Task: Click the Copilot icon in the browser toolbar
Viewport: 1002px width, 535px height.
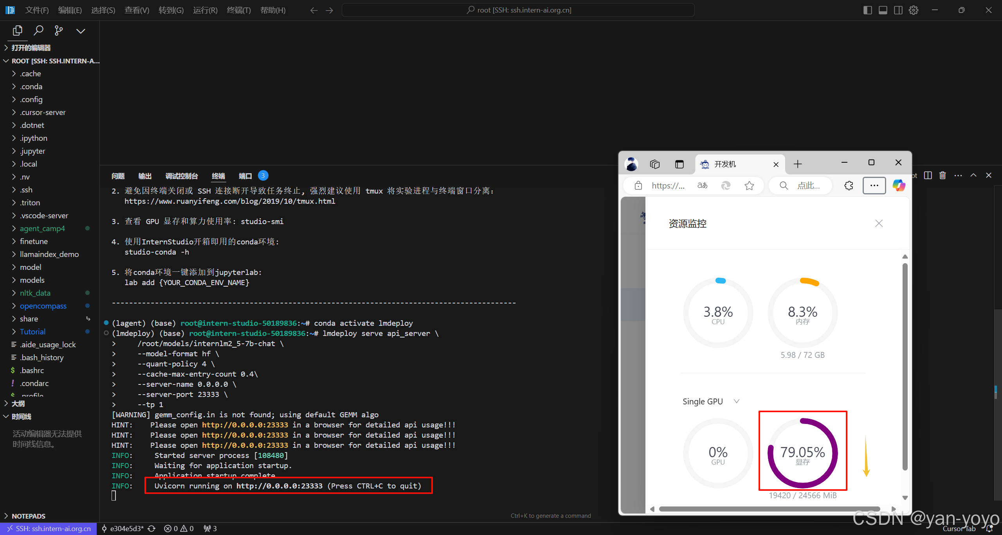Action: pyautogui.click(x=899, y=185)
